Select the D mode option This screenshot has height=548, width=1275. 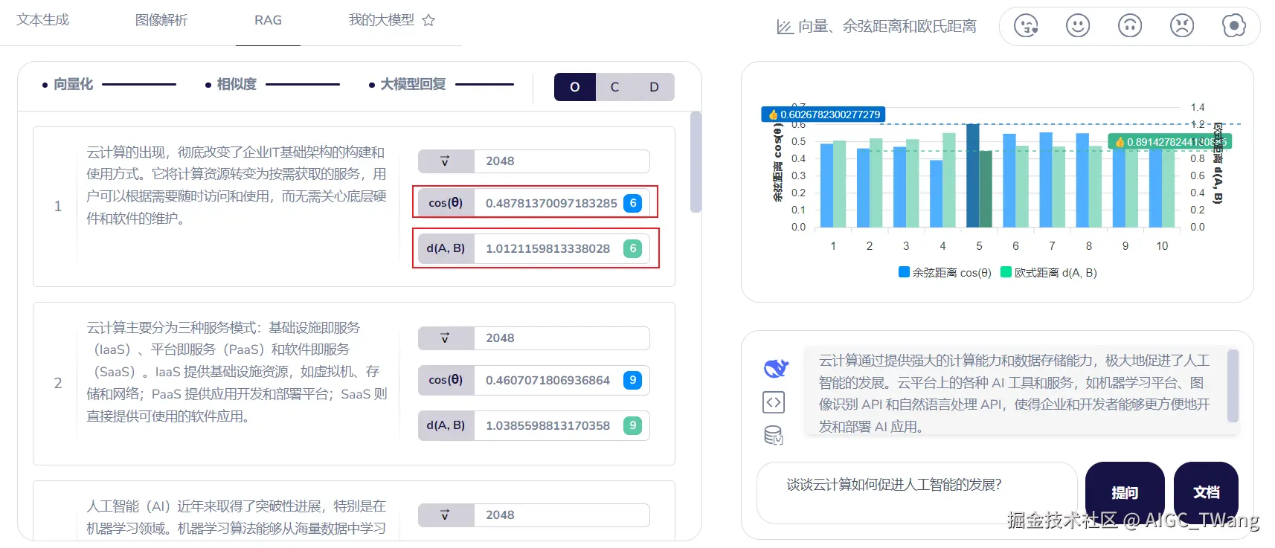654,87
